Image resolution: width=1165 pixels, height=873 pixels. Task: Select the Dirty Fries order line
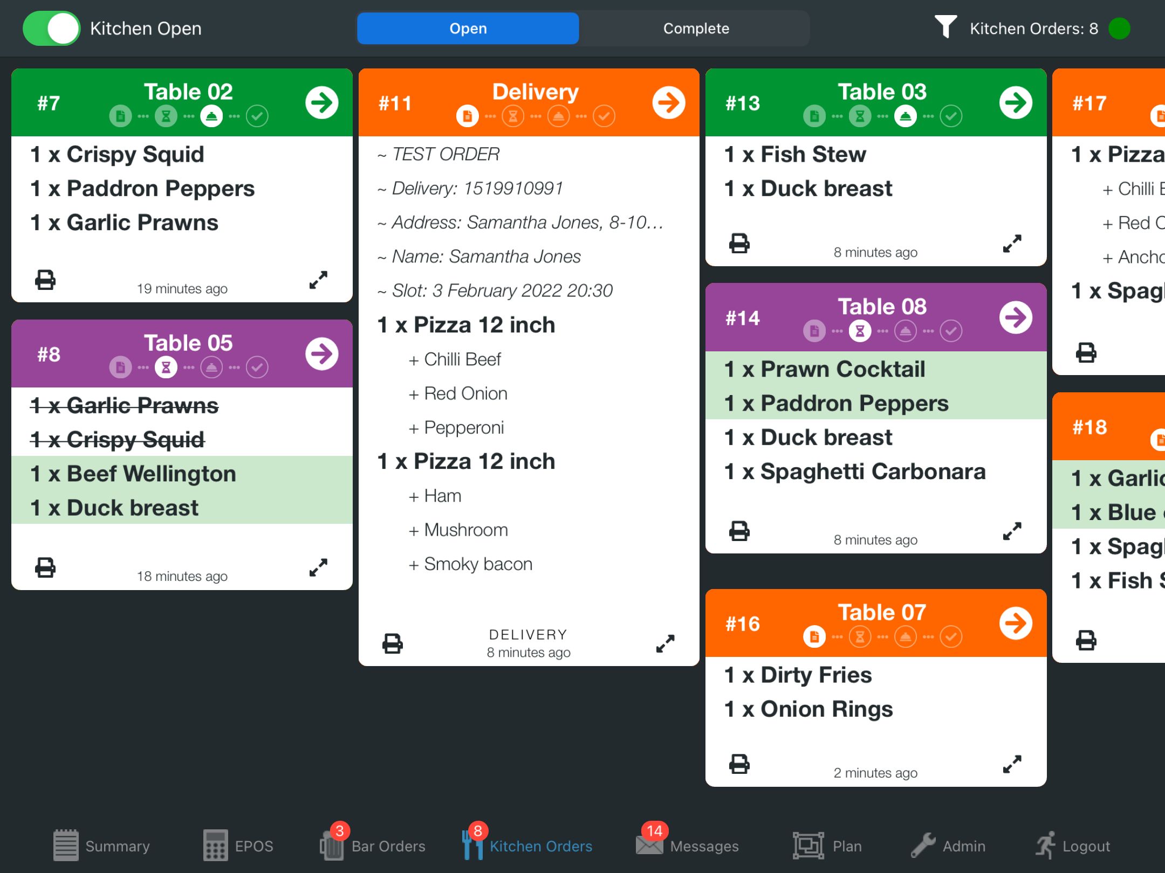coord(798,675)
